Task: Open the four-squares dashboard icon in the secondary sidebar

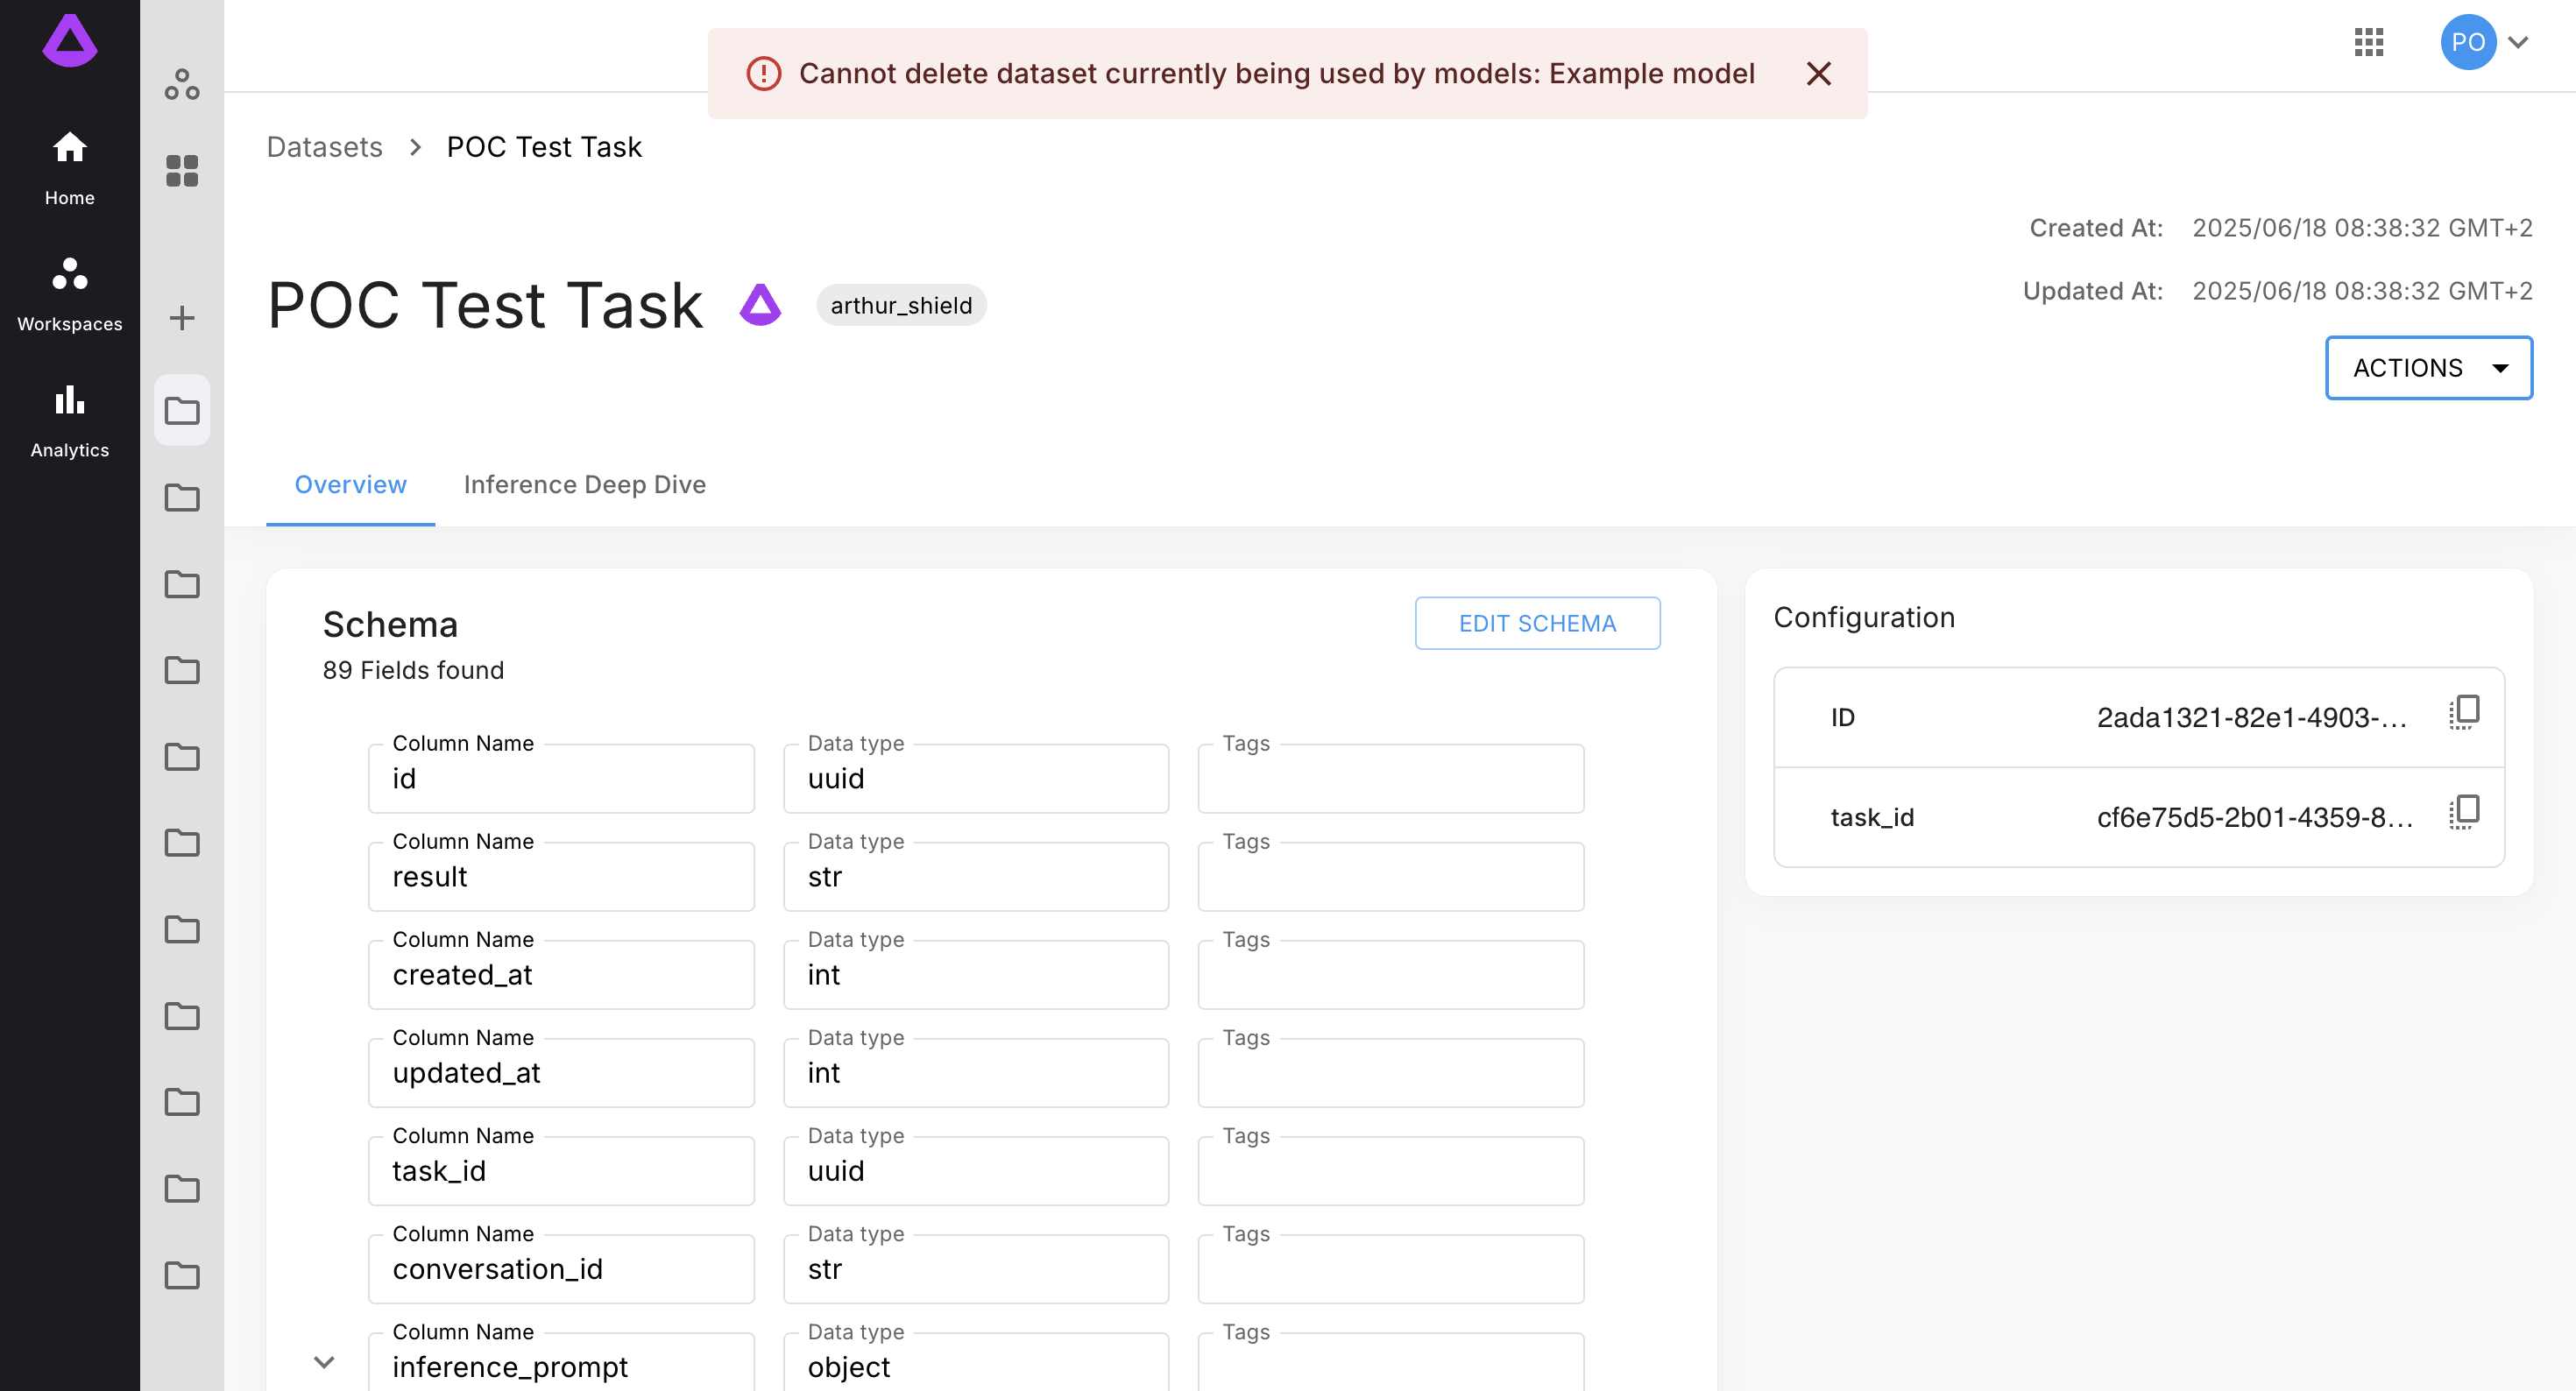Action: 182,171
